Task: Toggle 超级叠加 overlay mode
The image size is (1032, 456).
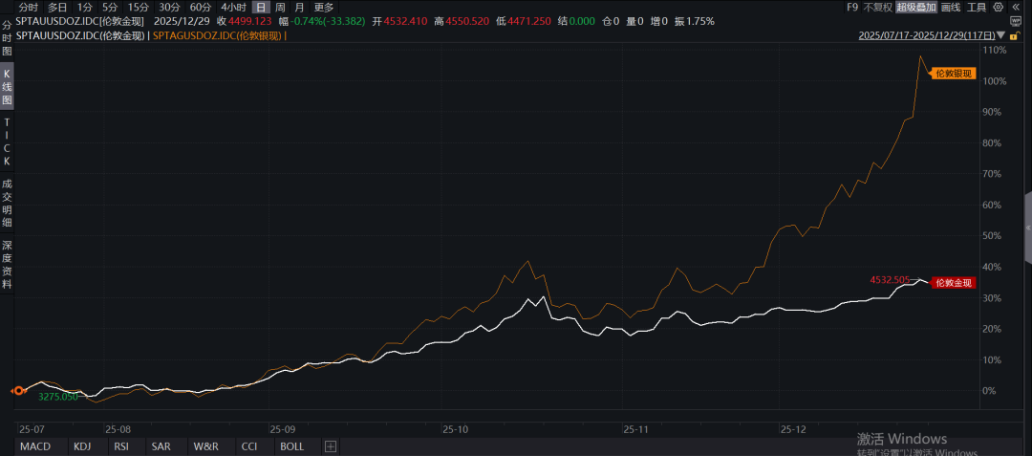Action: [915, 8]
